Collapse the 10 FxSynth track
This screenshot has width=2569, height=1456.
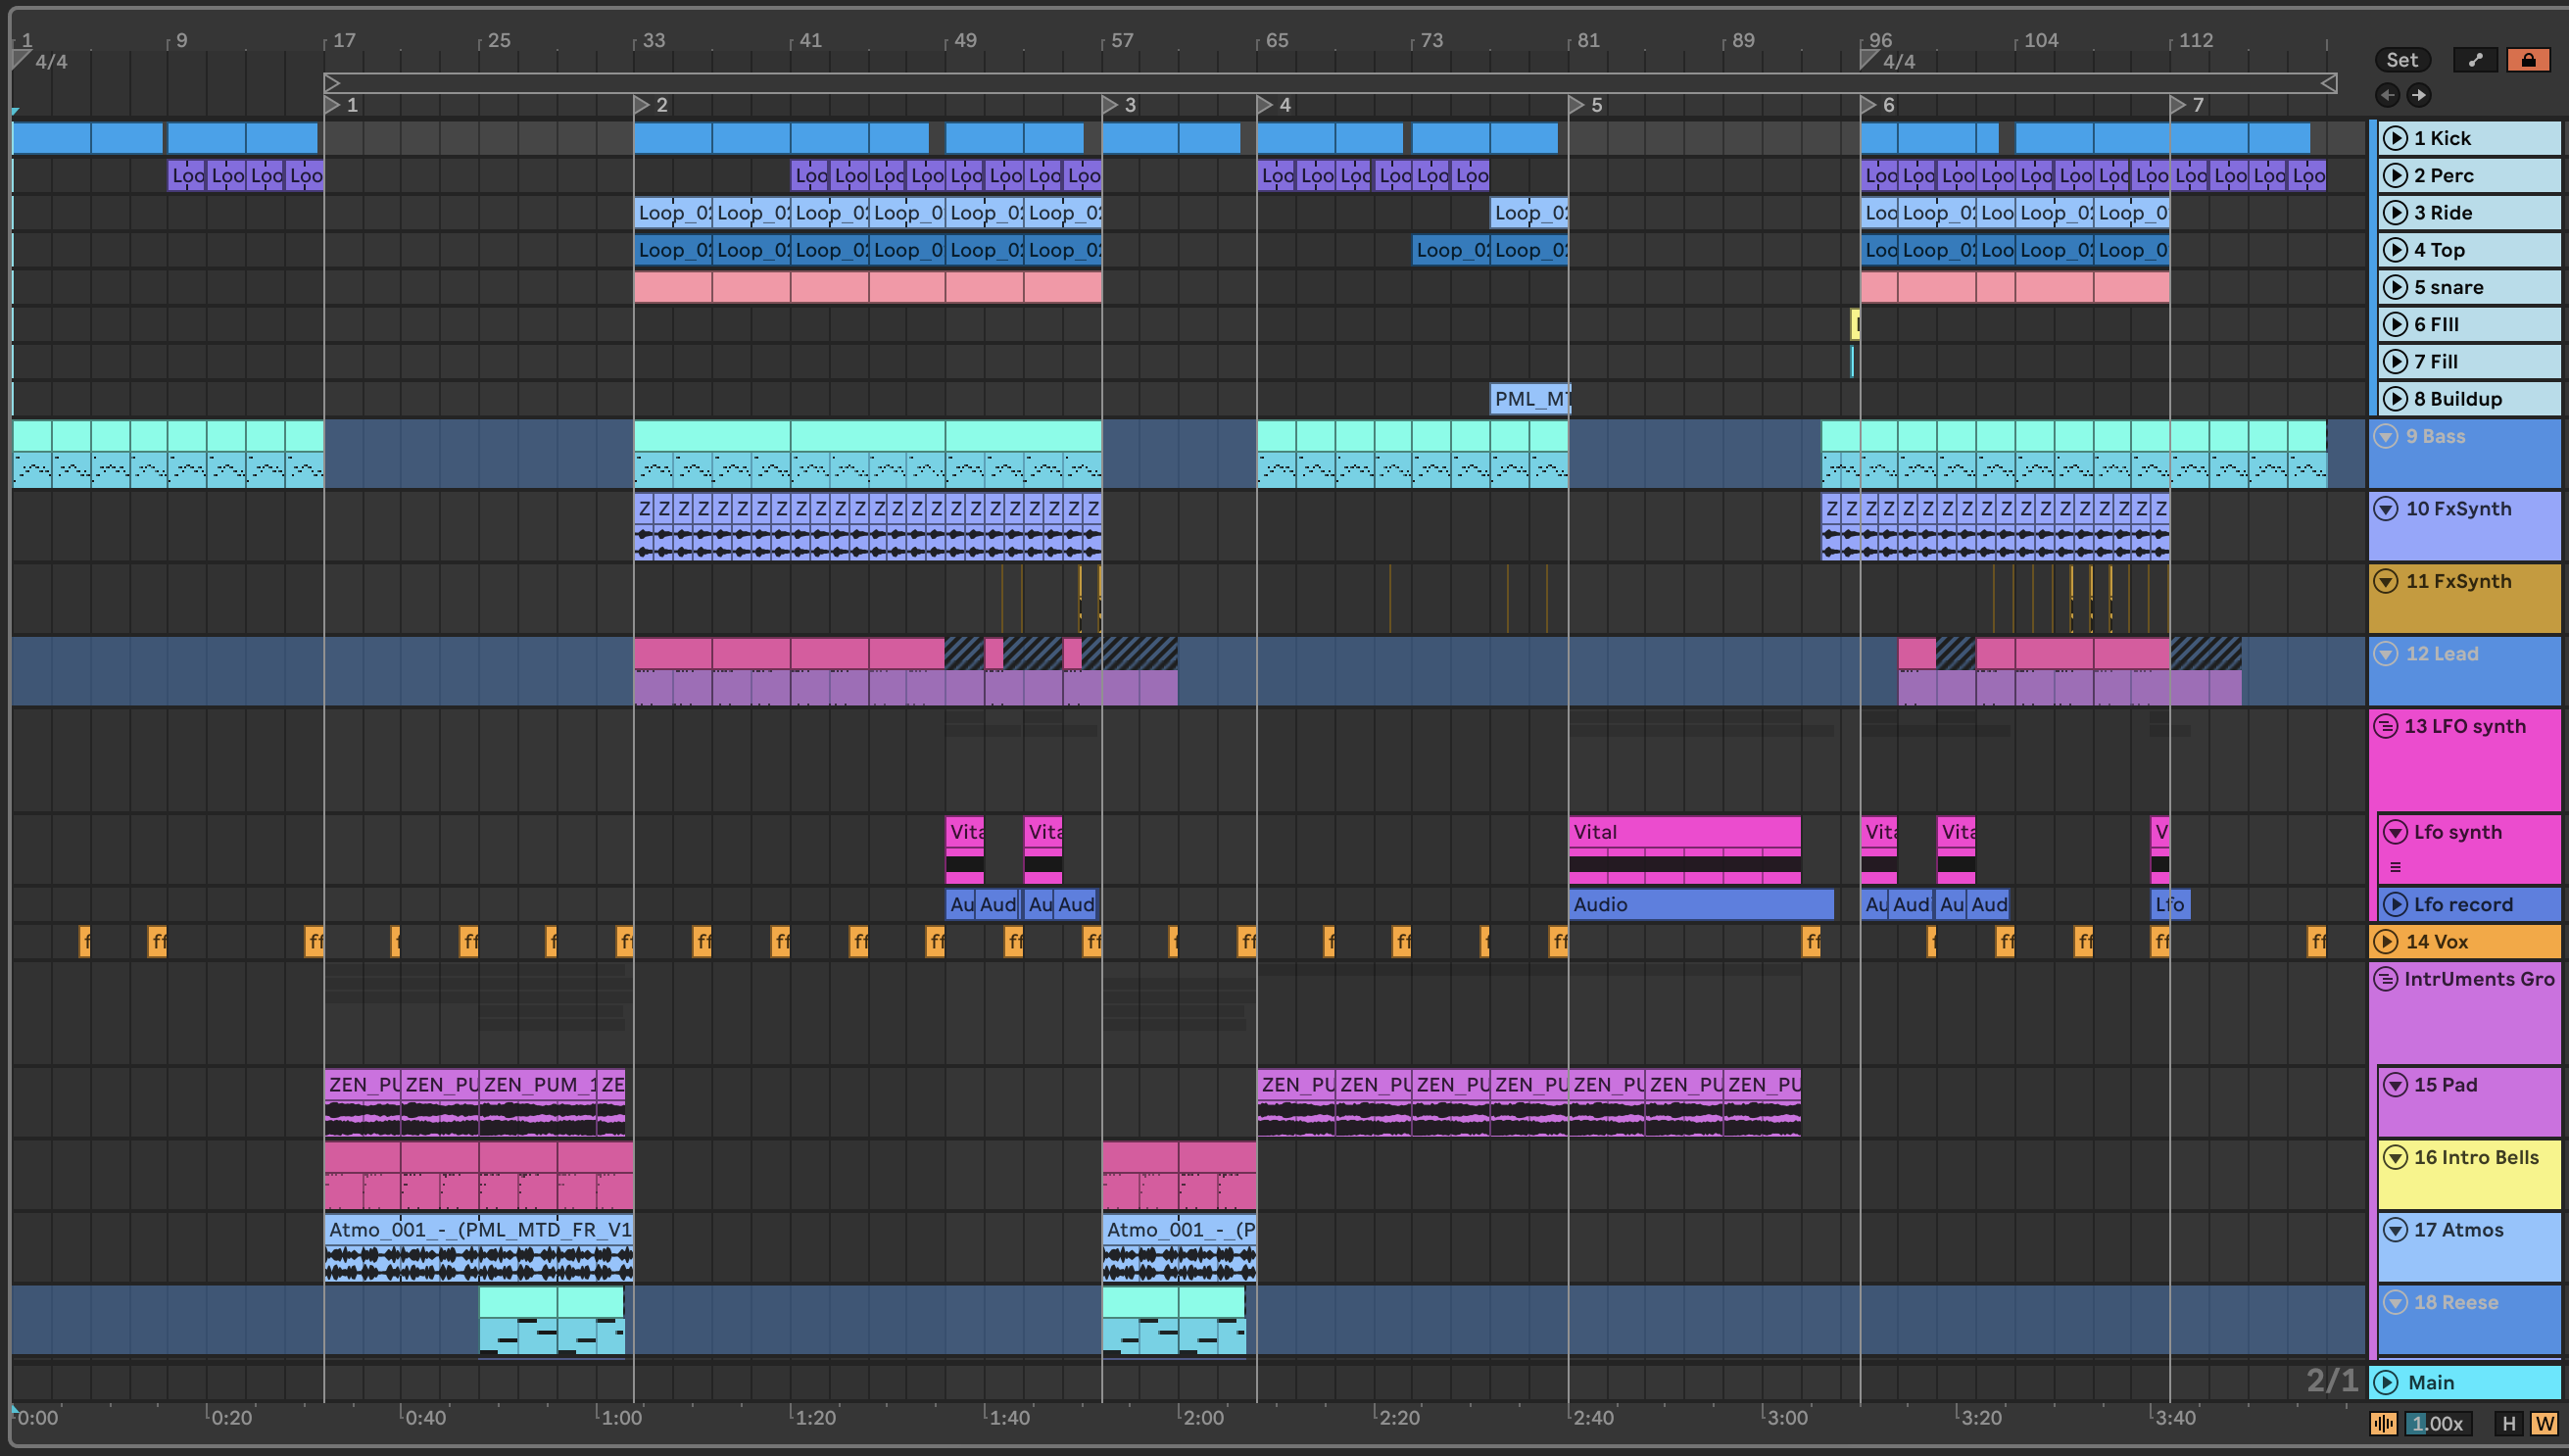tap(2386, 509)
